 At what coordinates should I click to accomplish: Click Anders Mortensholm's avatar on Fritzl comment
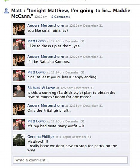point(19,109)
